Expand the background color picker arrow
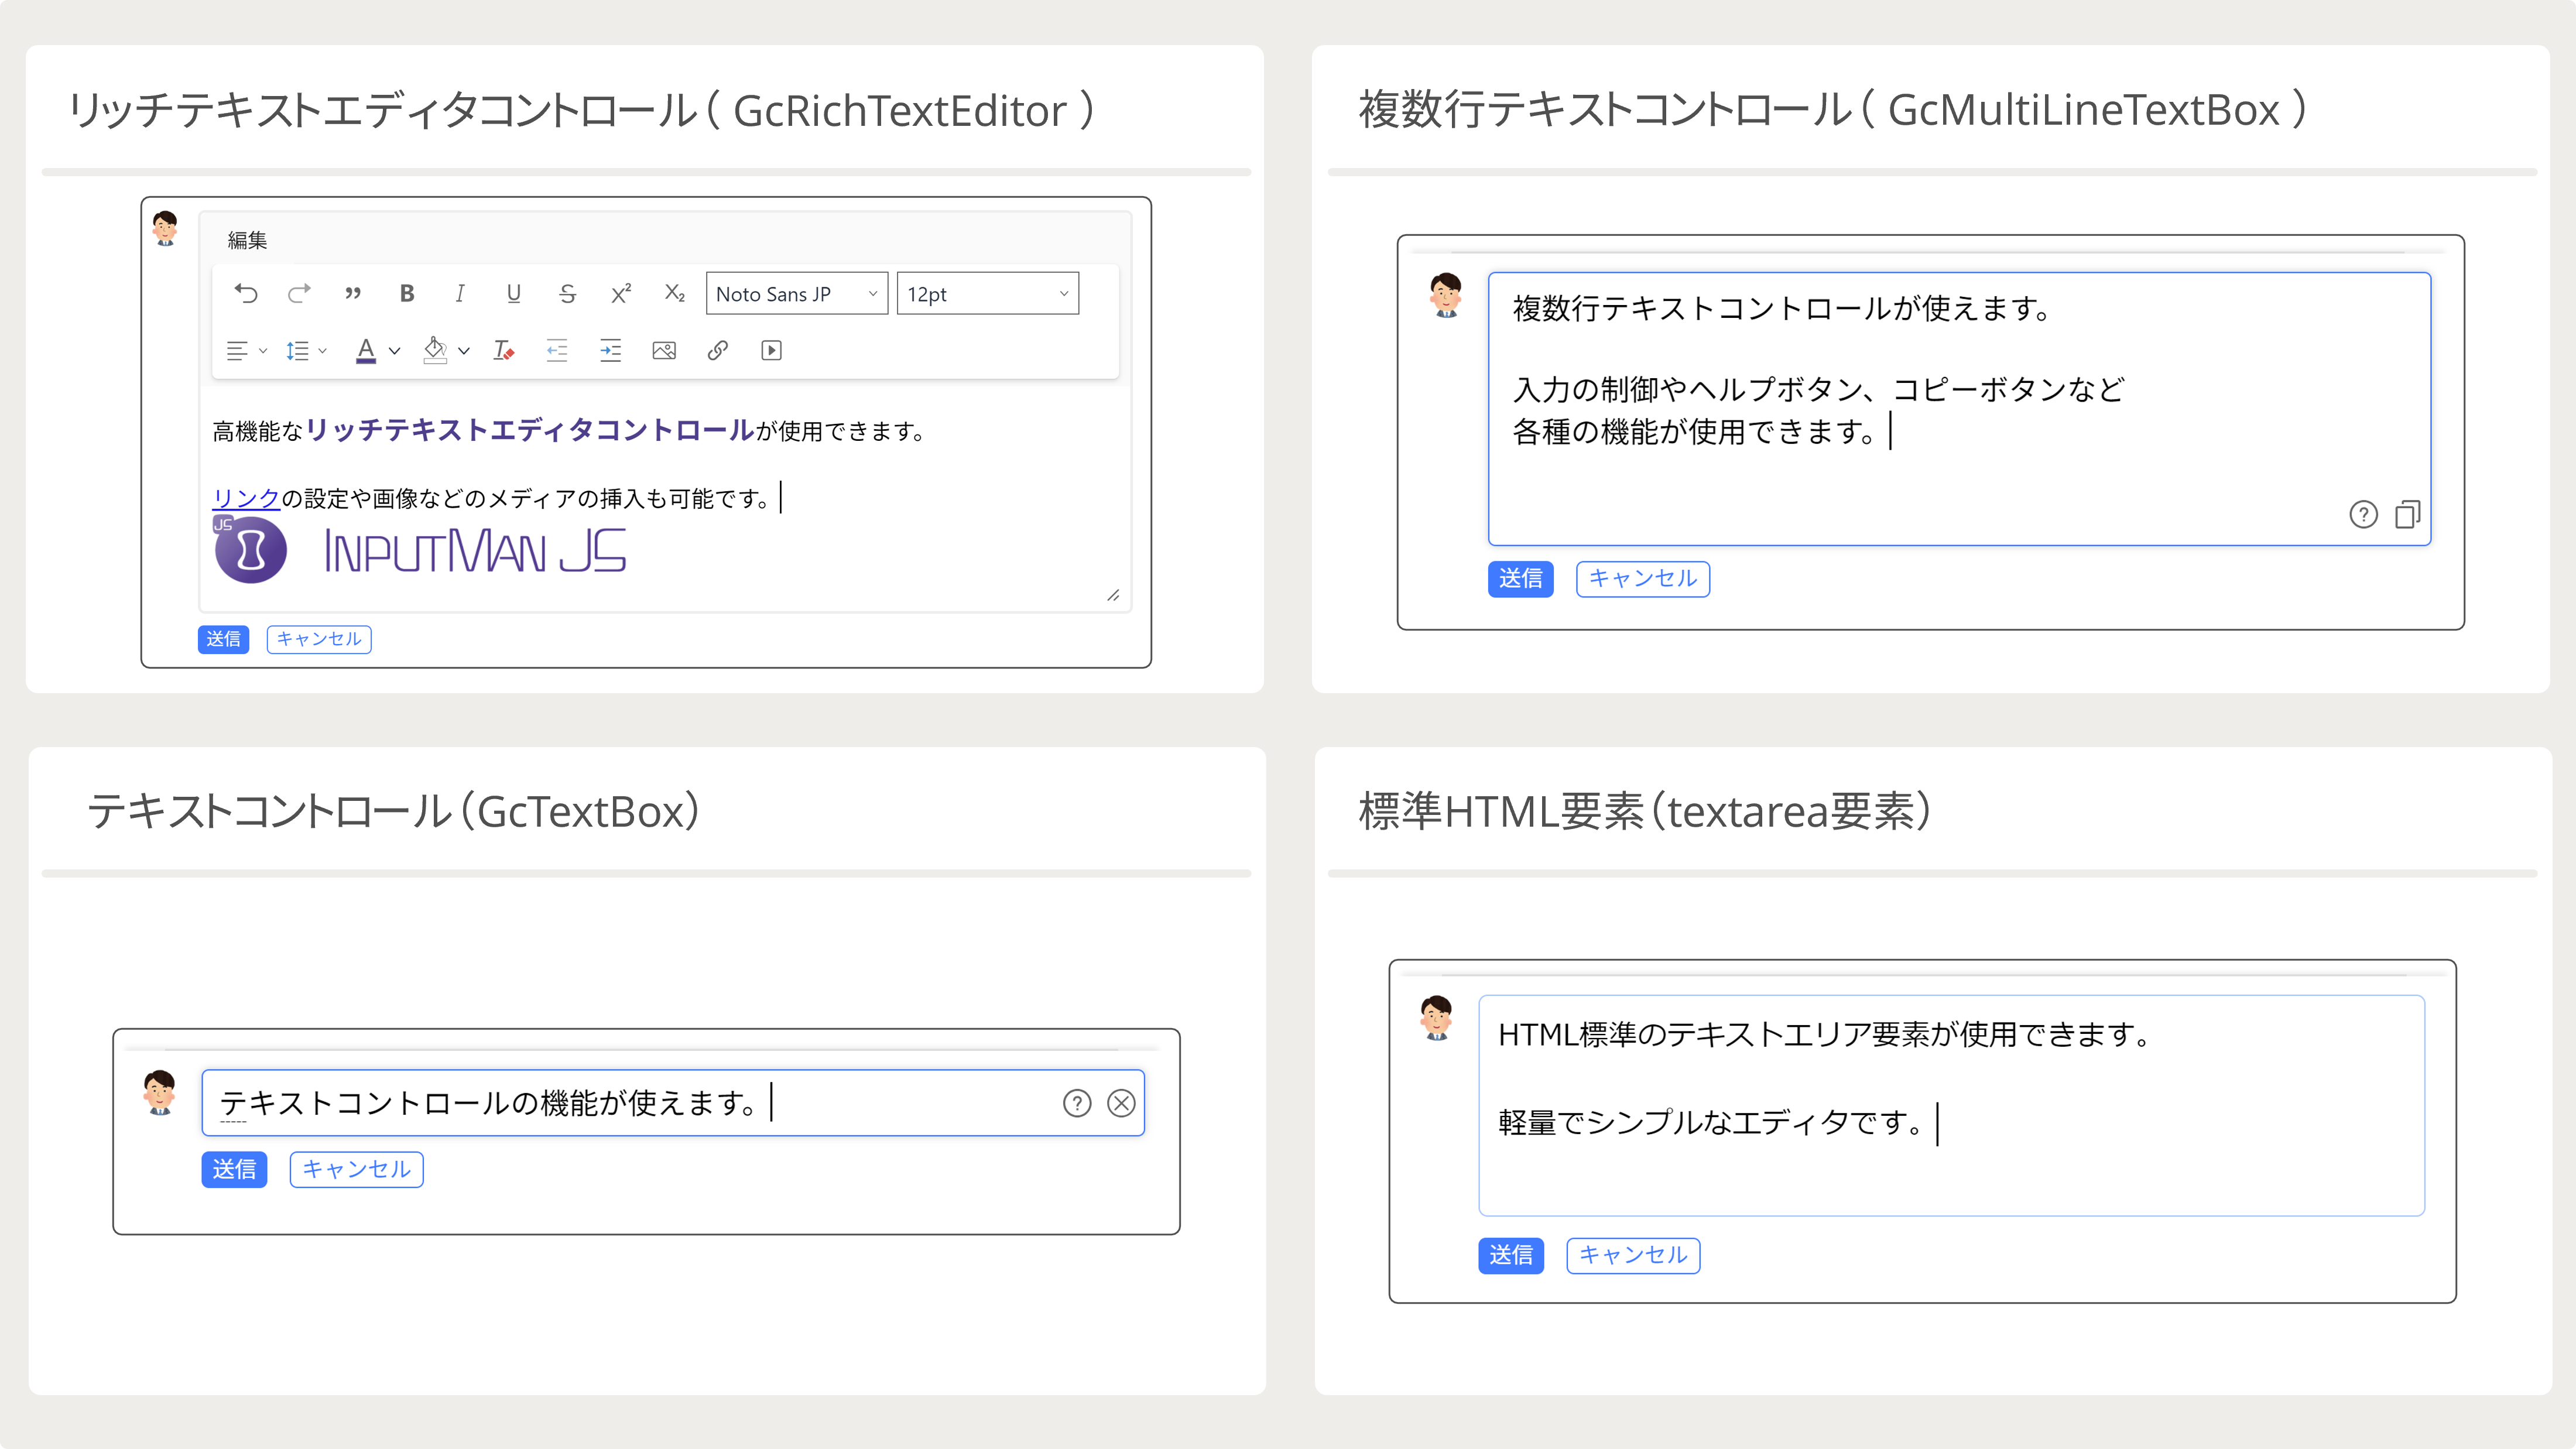 464,350
